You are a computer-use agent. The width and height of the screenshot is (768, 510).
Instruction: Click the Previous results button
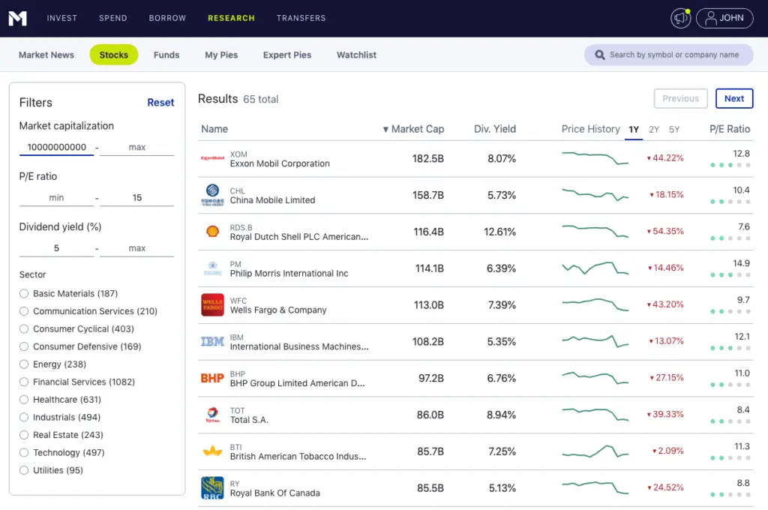[681, 98]
